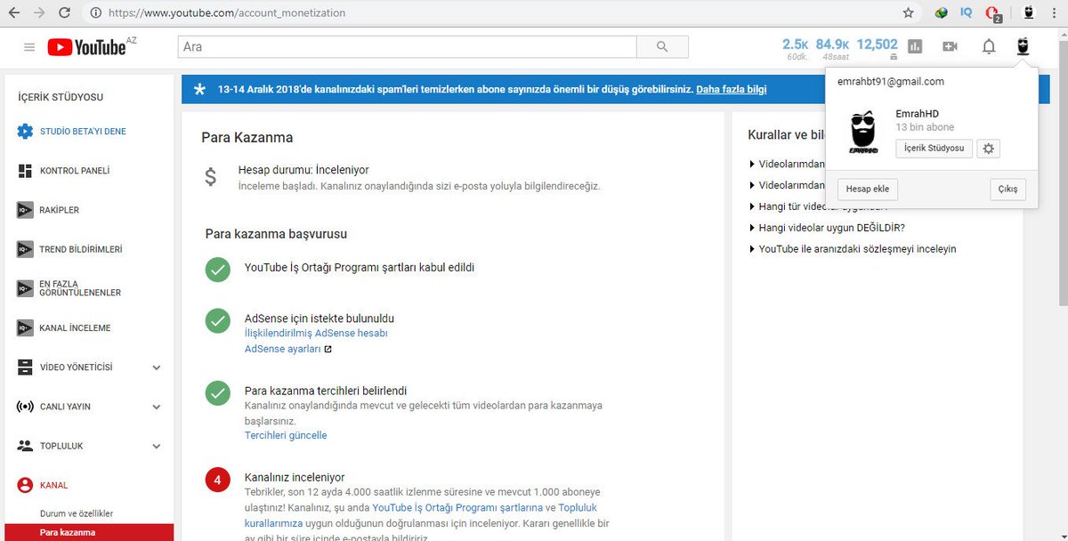
Task: Bookmark this page with the star icon
Action: 908,13
